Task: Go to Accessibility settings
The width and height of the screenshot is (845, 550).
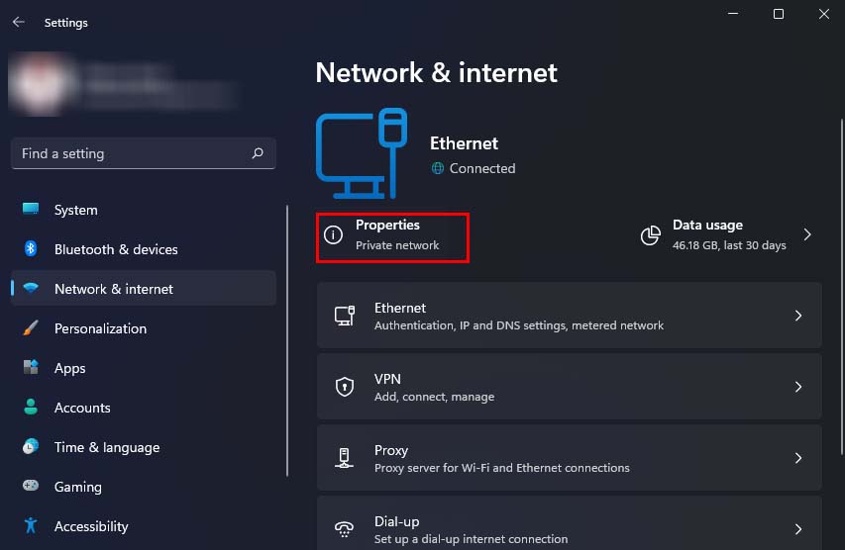Action: 91,526
